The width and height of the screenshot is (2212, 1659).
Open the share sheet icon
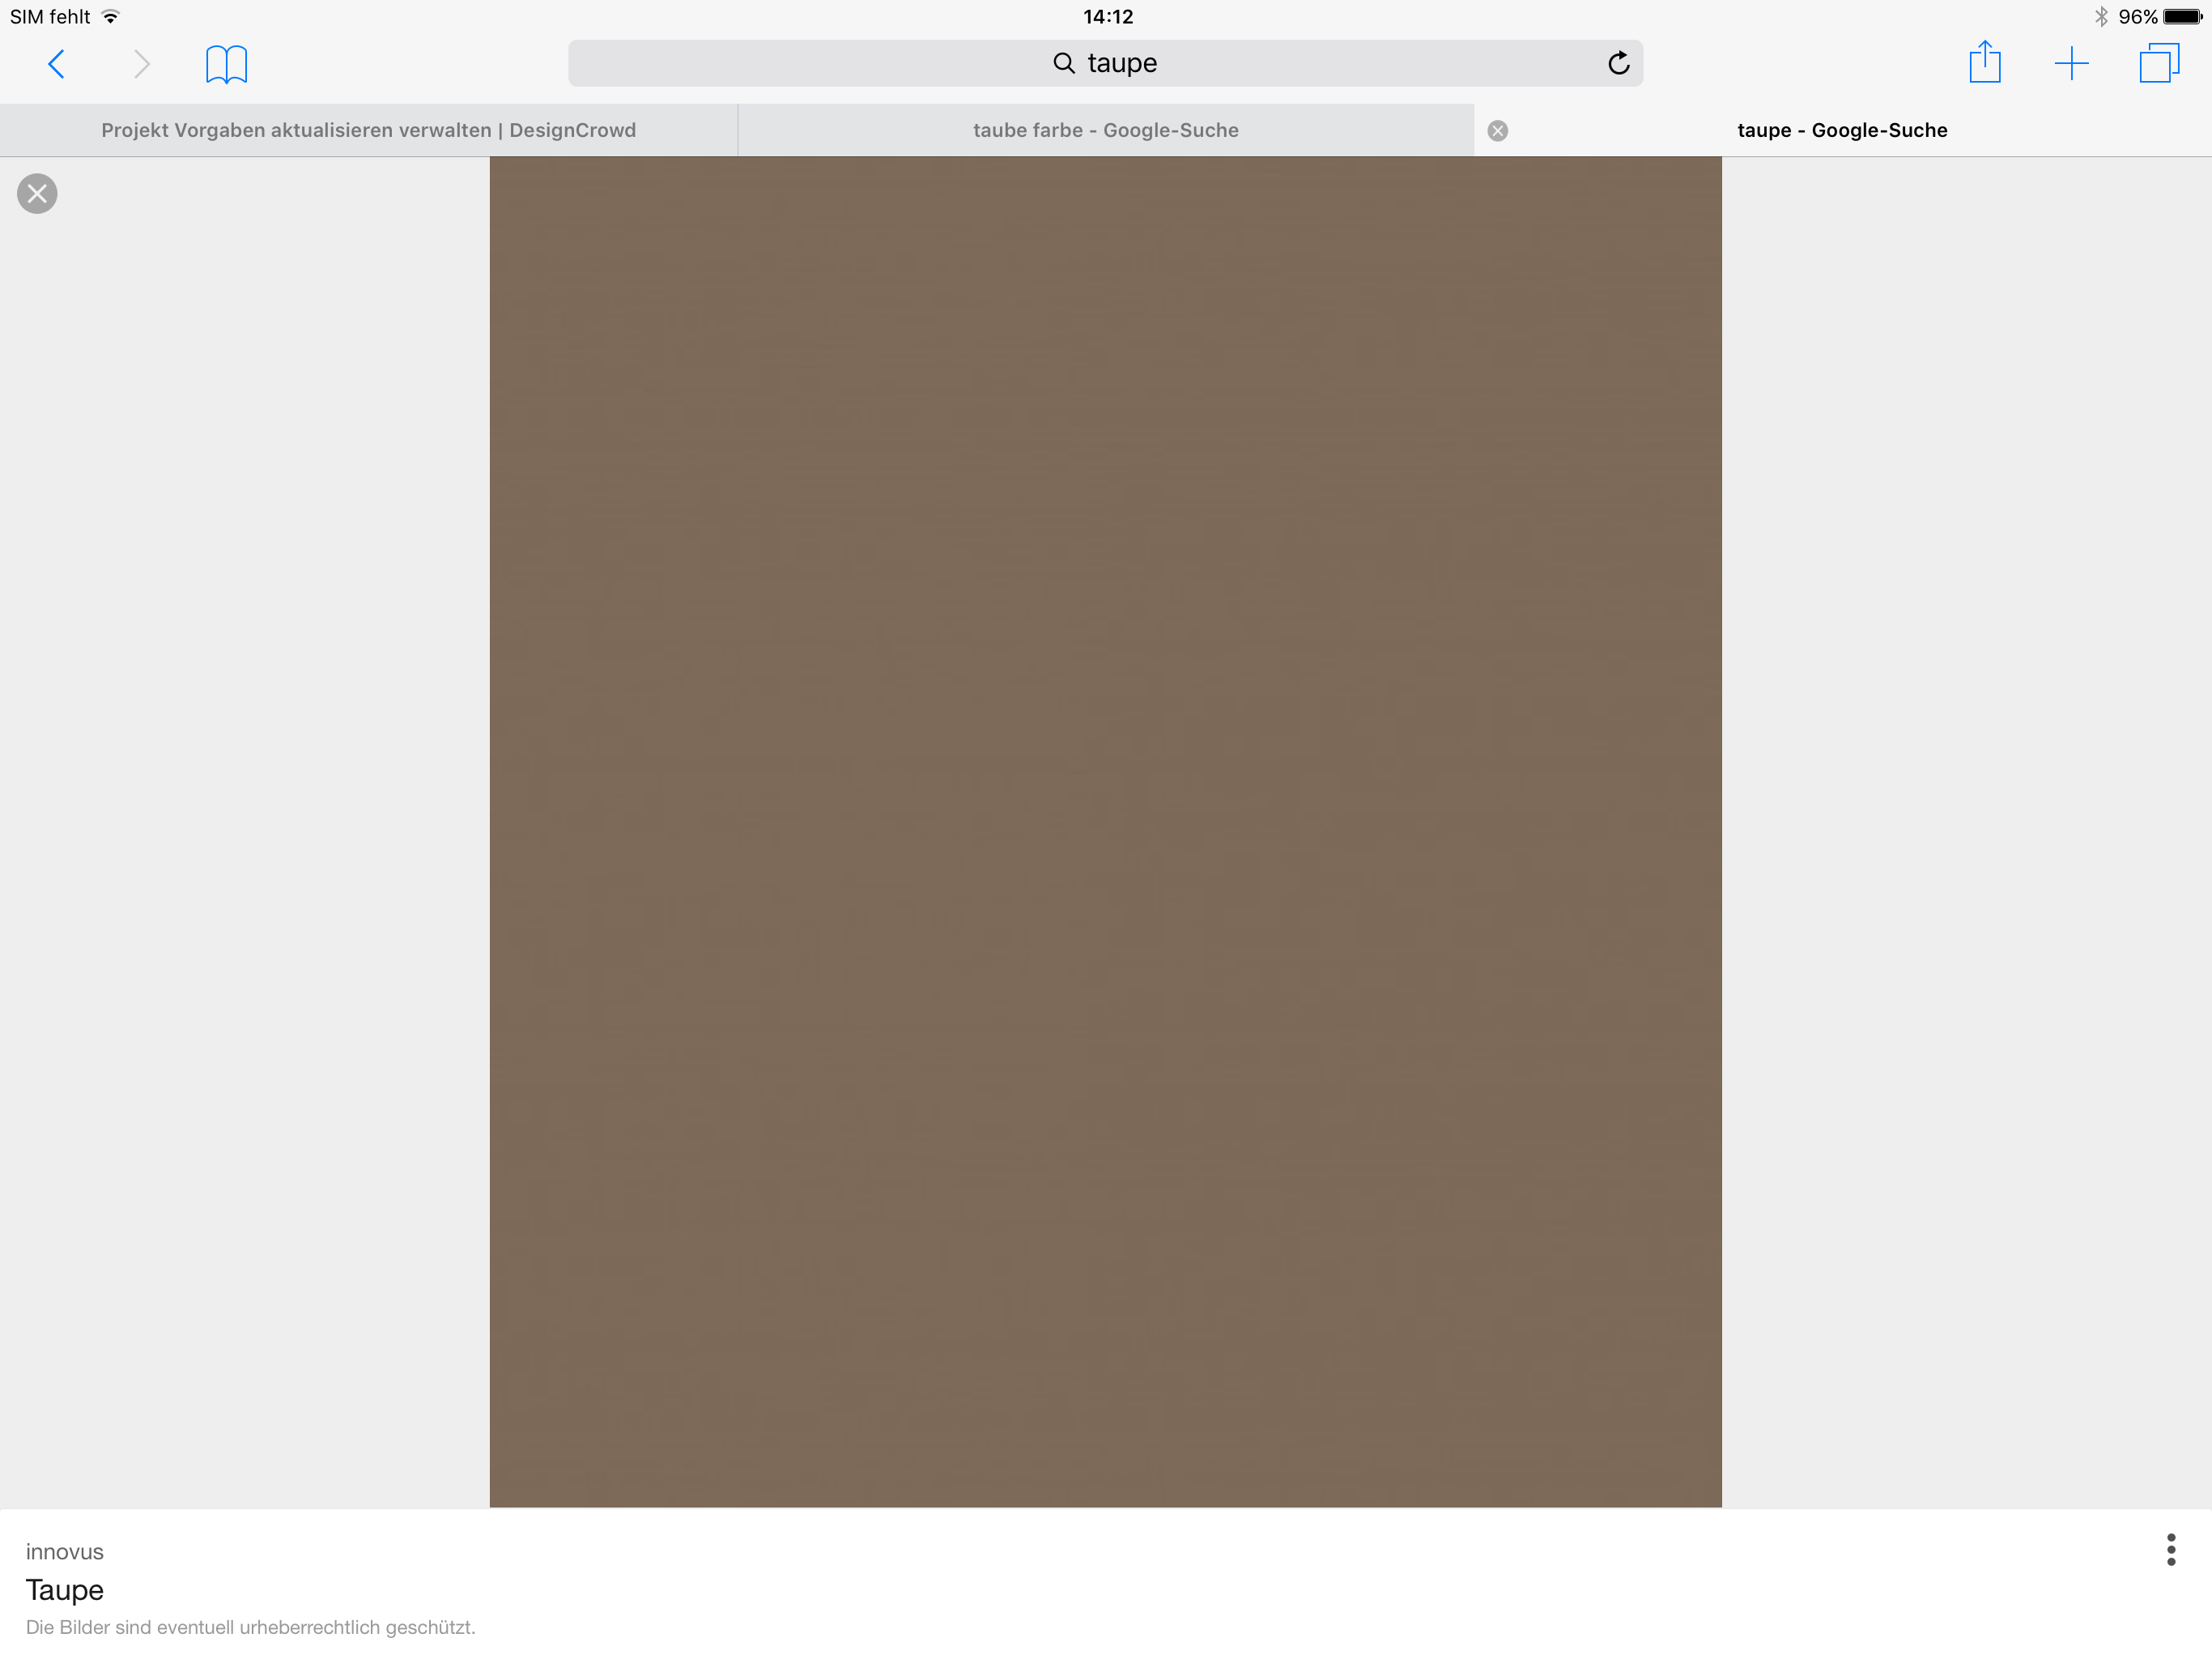pyautogui.click(x=1984, y=63)
